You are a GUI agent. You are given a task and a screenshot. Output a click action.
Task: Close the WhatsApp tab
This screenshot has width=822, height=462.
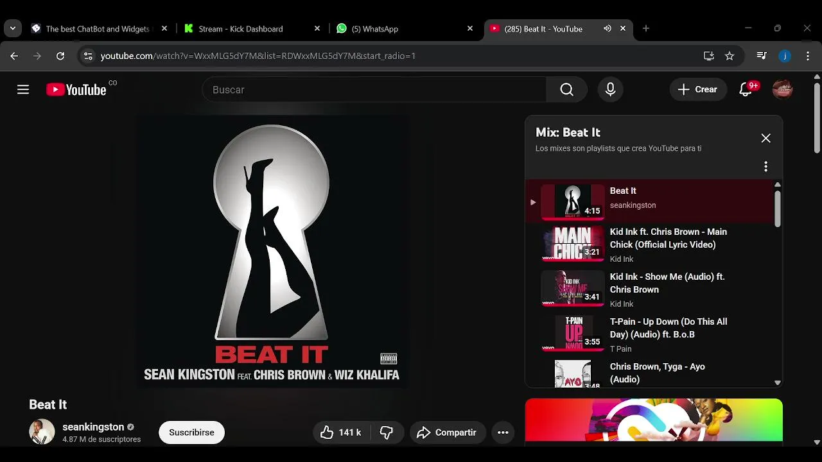pyautogui.click(x=470, y=28)
